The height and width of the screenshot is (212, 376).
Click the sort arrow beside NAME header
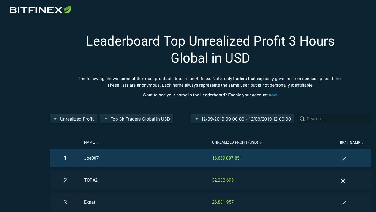tap(97, 143)
